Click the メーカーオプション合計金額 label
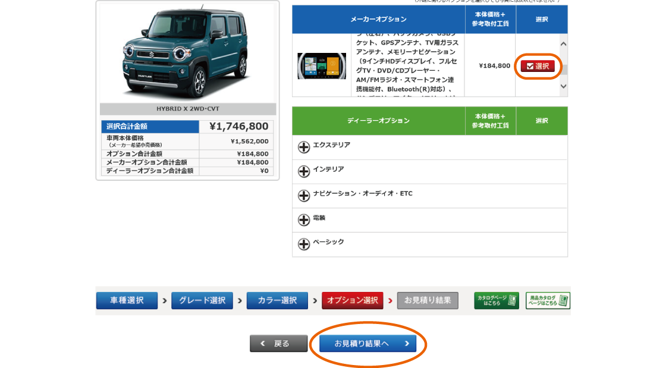This screenshot has height=368, width=669. pyautogui.click(x=146, y=162)
